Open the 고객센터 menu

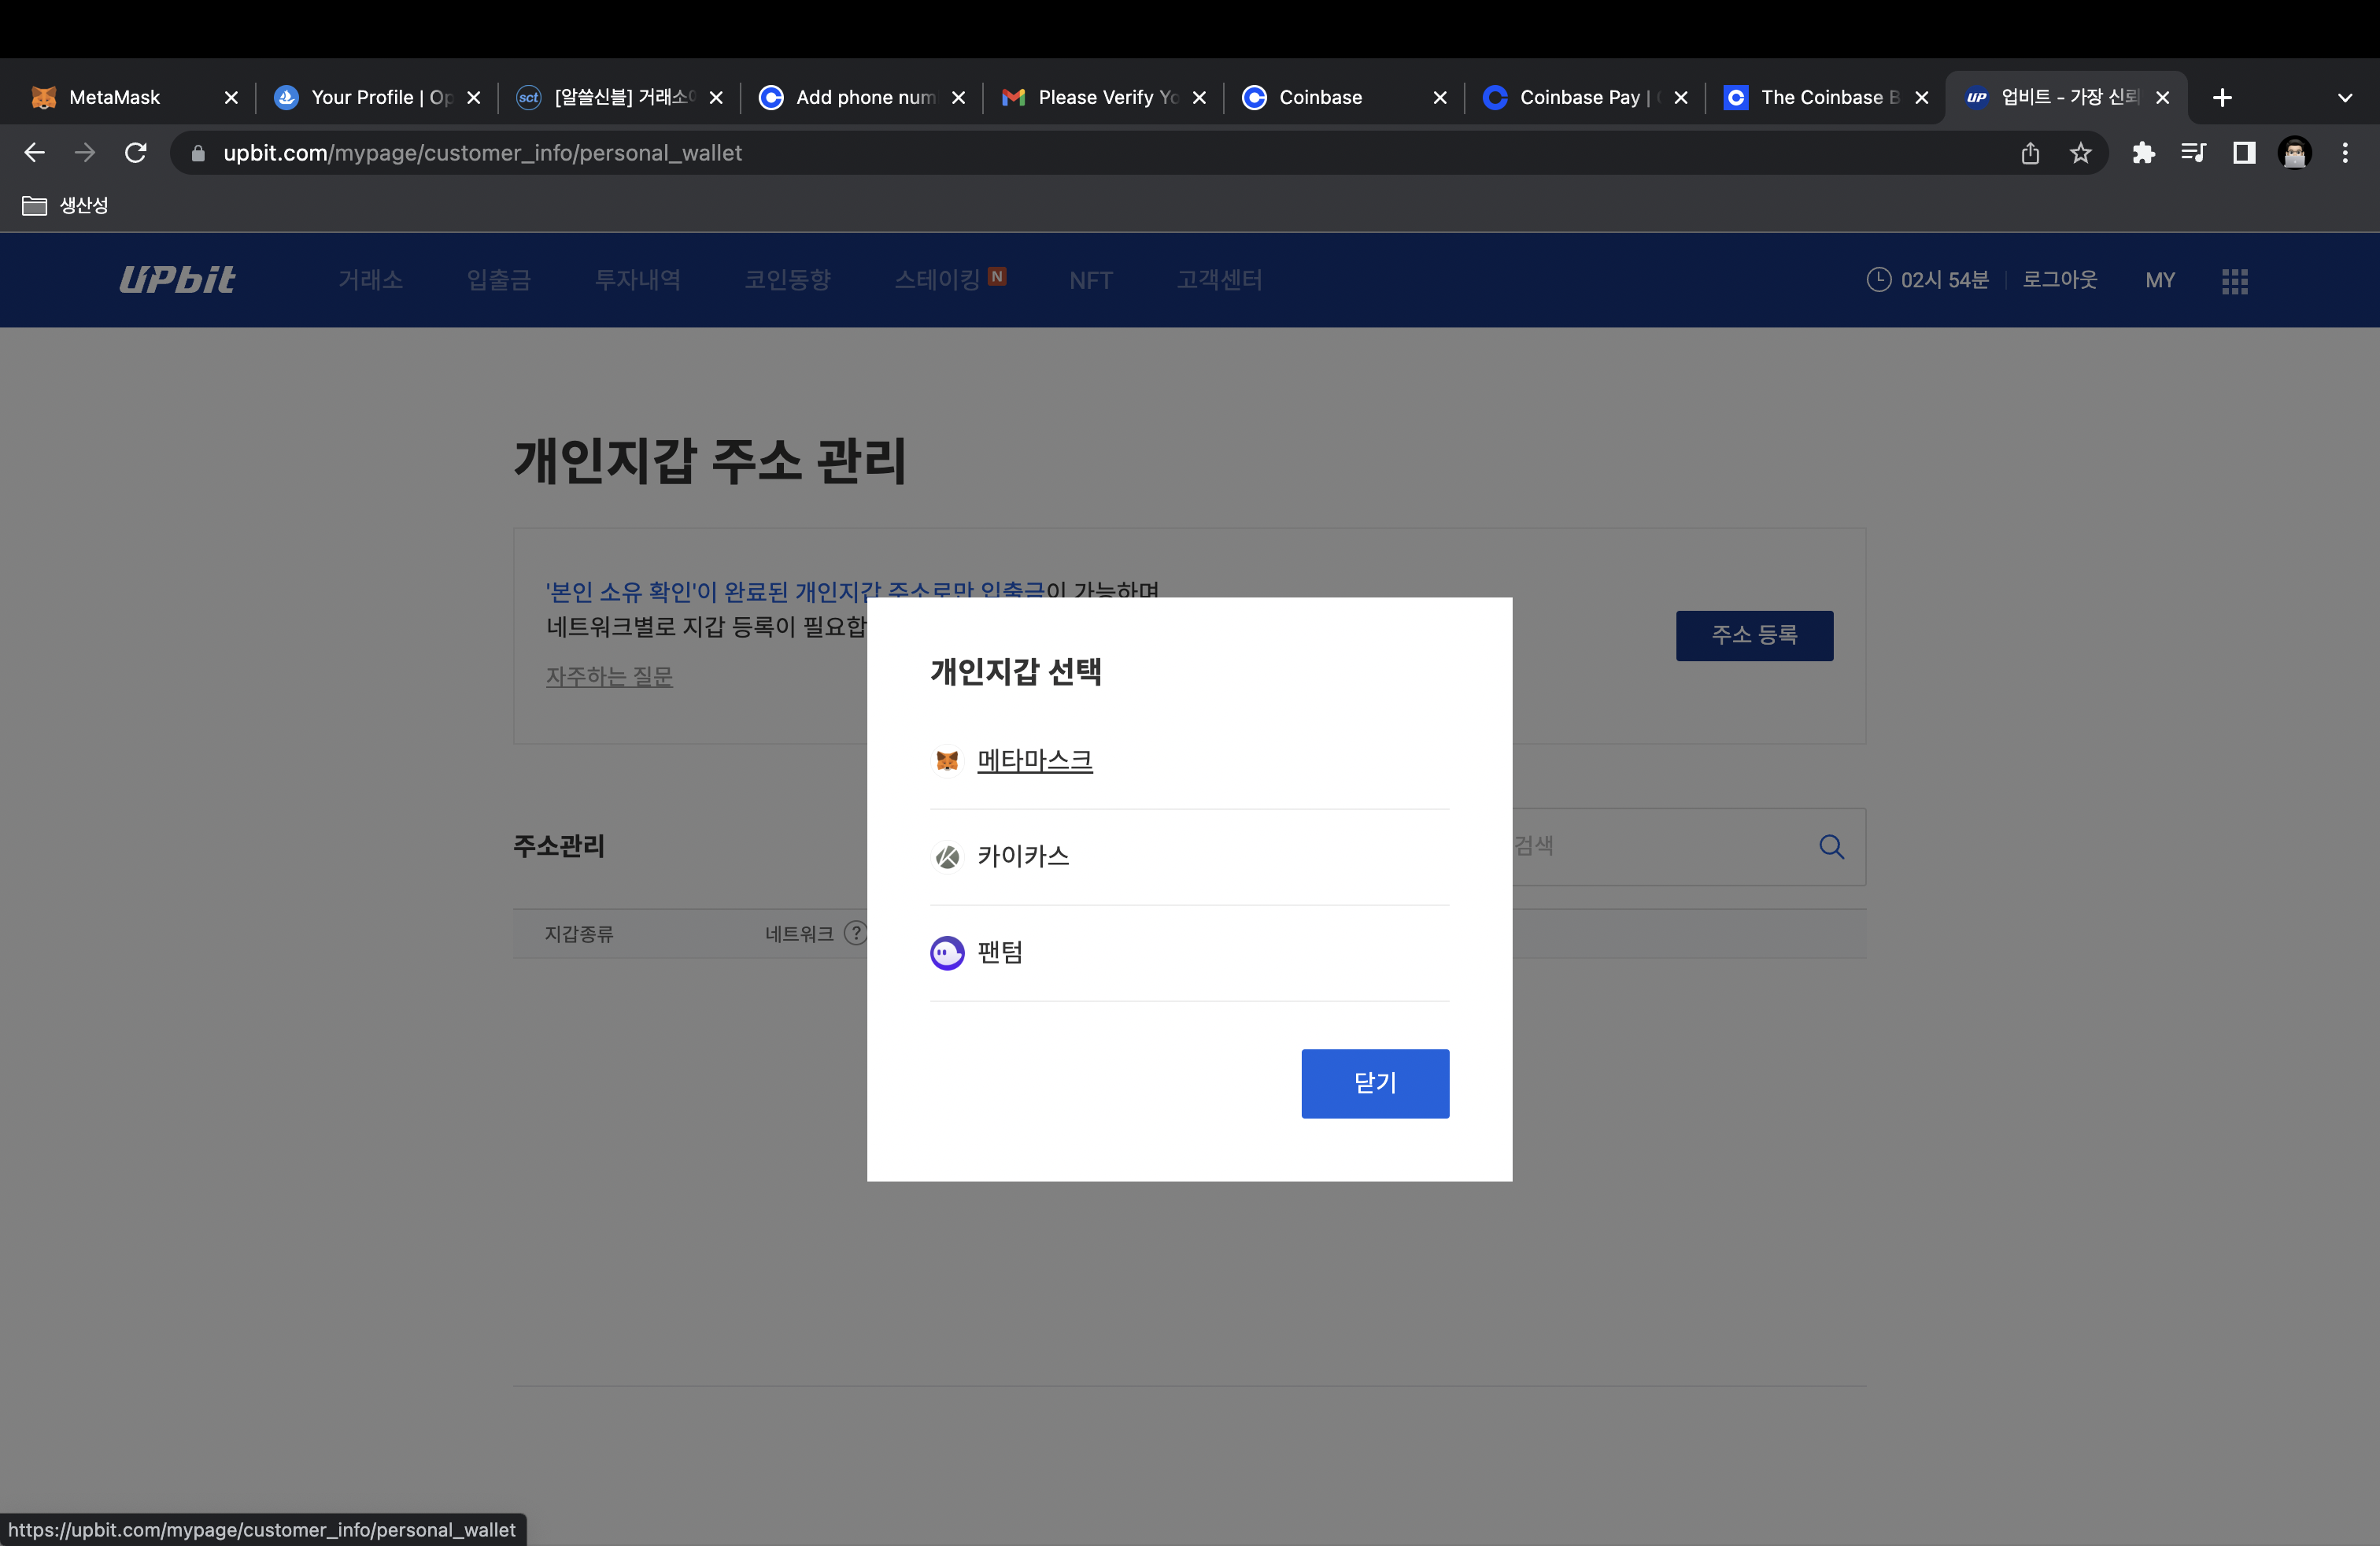tap(1219, 280)
